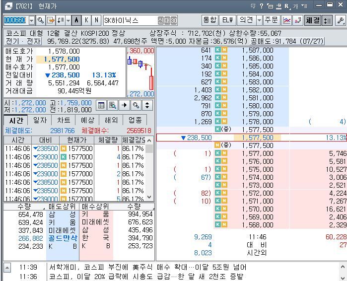Toggle the N market filter button
Screen dimensions: 347x281
(x=96, y=20)
